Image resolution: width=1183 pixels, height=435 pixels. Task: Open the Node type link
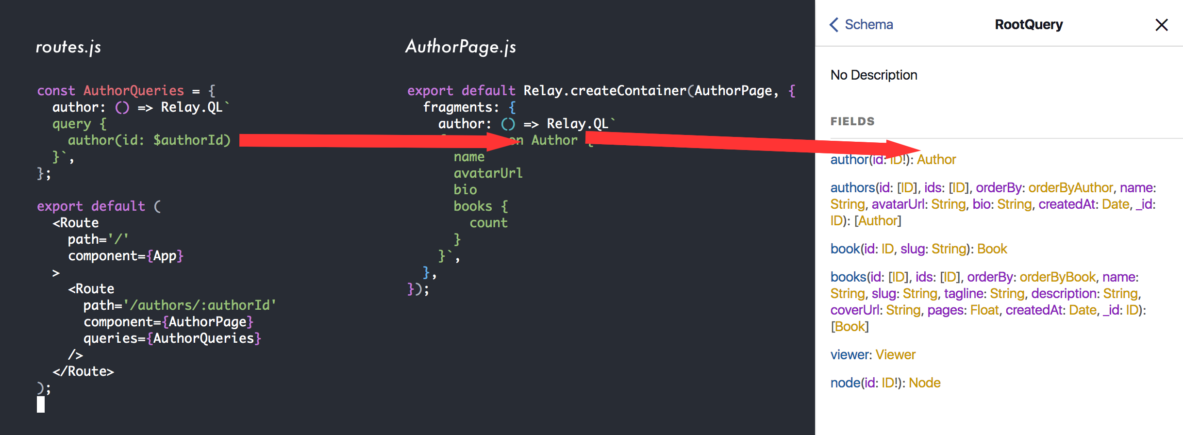click(925, 383)
